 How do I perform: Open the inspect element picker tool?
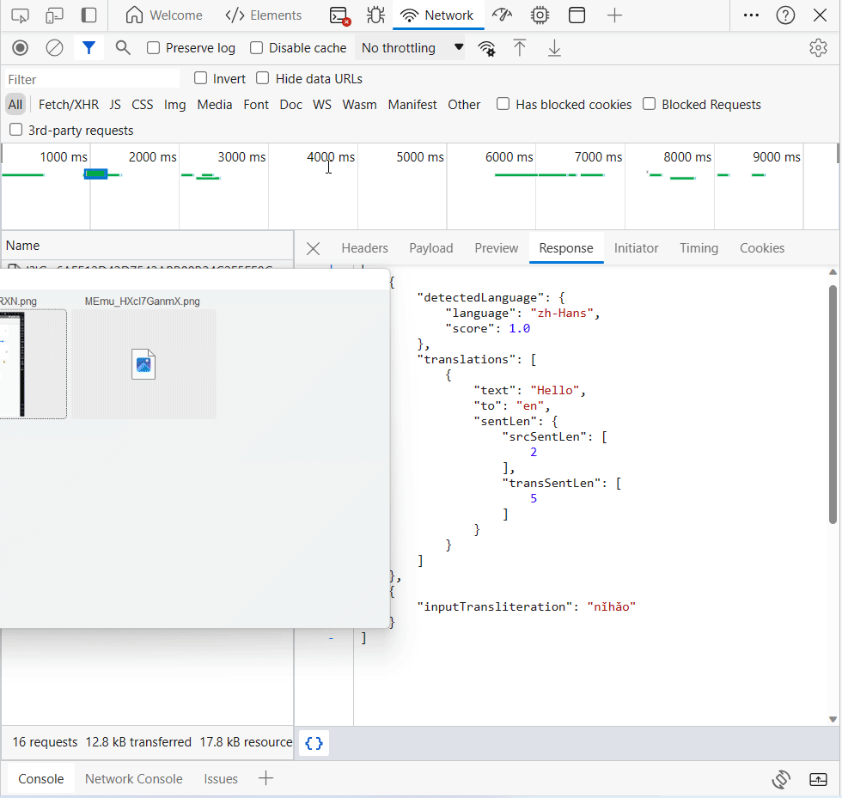tap(20, 15)
